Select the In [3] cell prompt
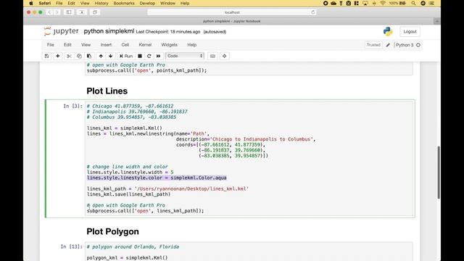Viewport: 464px width, 261px height. (72, 106)
